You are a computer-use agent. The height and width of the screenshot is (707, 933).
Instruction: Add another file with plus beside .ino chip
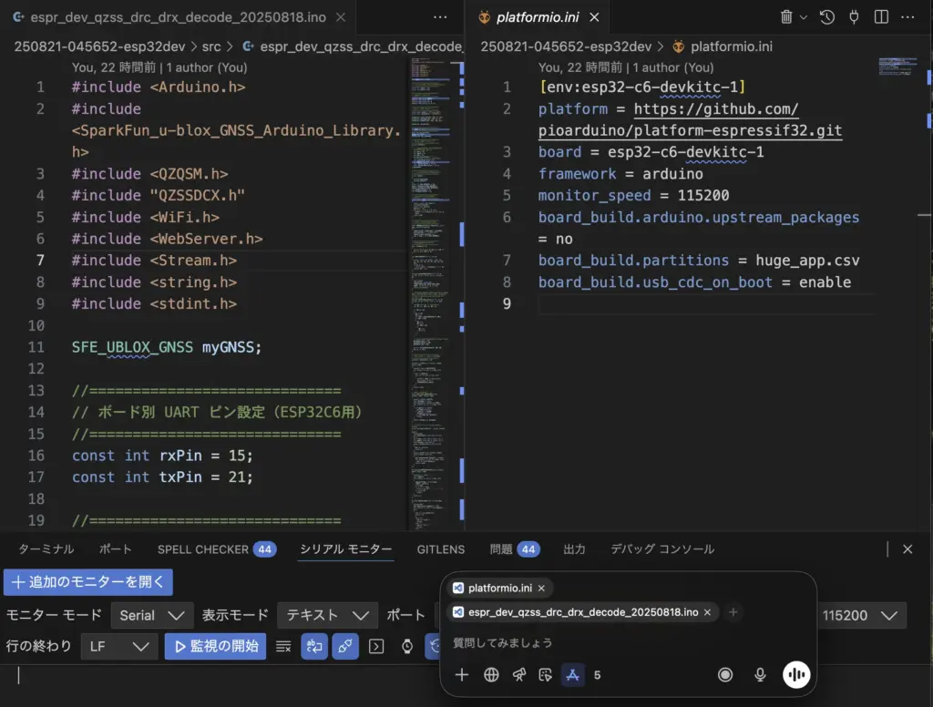733,611
